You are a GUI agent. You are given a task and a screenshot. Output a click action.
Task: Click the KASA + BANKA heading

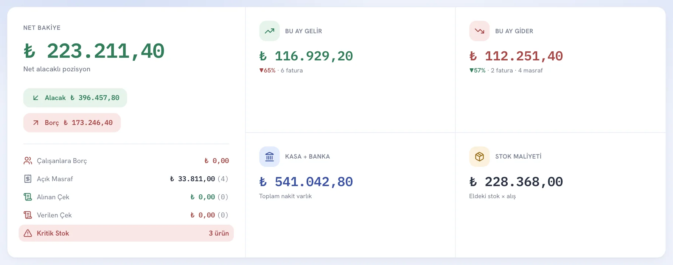coord(308,157)
